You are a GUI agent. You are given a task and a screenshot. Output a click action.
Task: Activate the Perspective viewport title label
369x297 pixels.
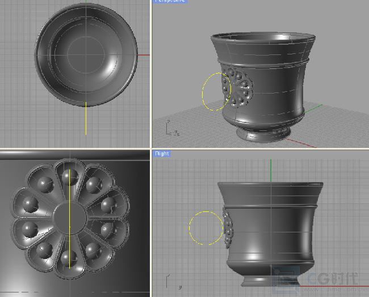tap(170, 1)
